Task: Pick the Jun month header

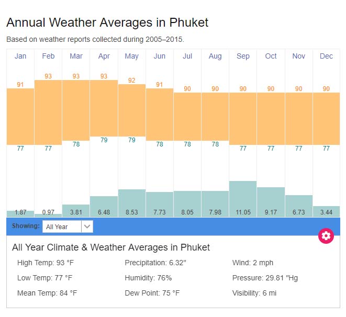Action: pos(160,56)
